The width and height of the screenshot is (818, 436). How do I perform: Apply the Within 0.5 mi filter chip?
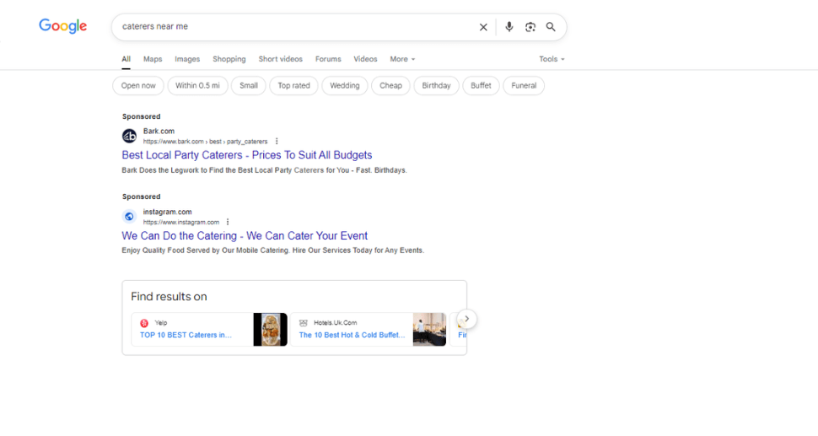click(197, 85)
